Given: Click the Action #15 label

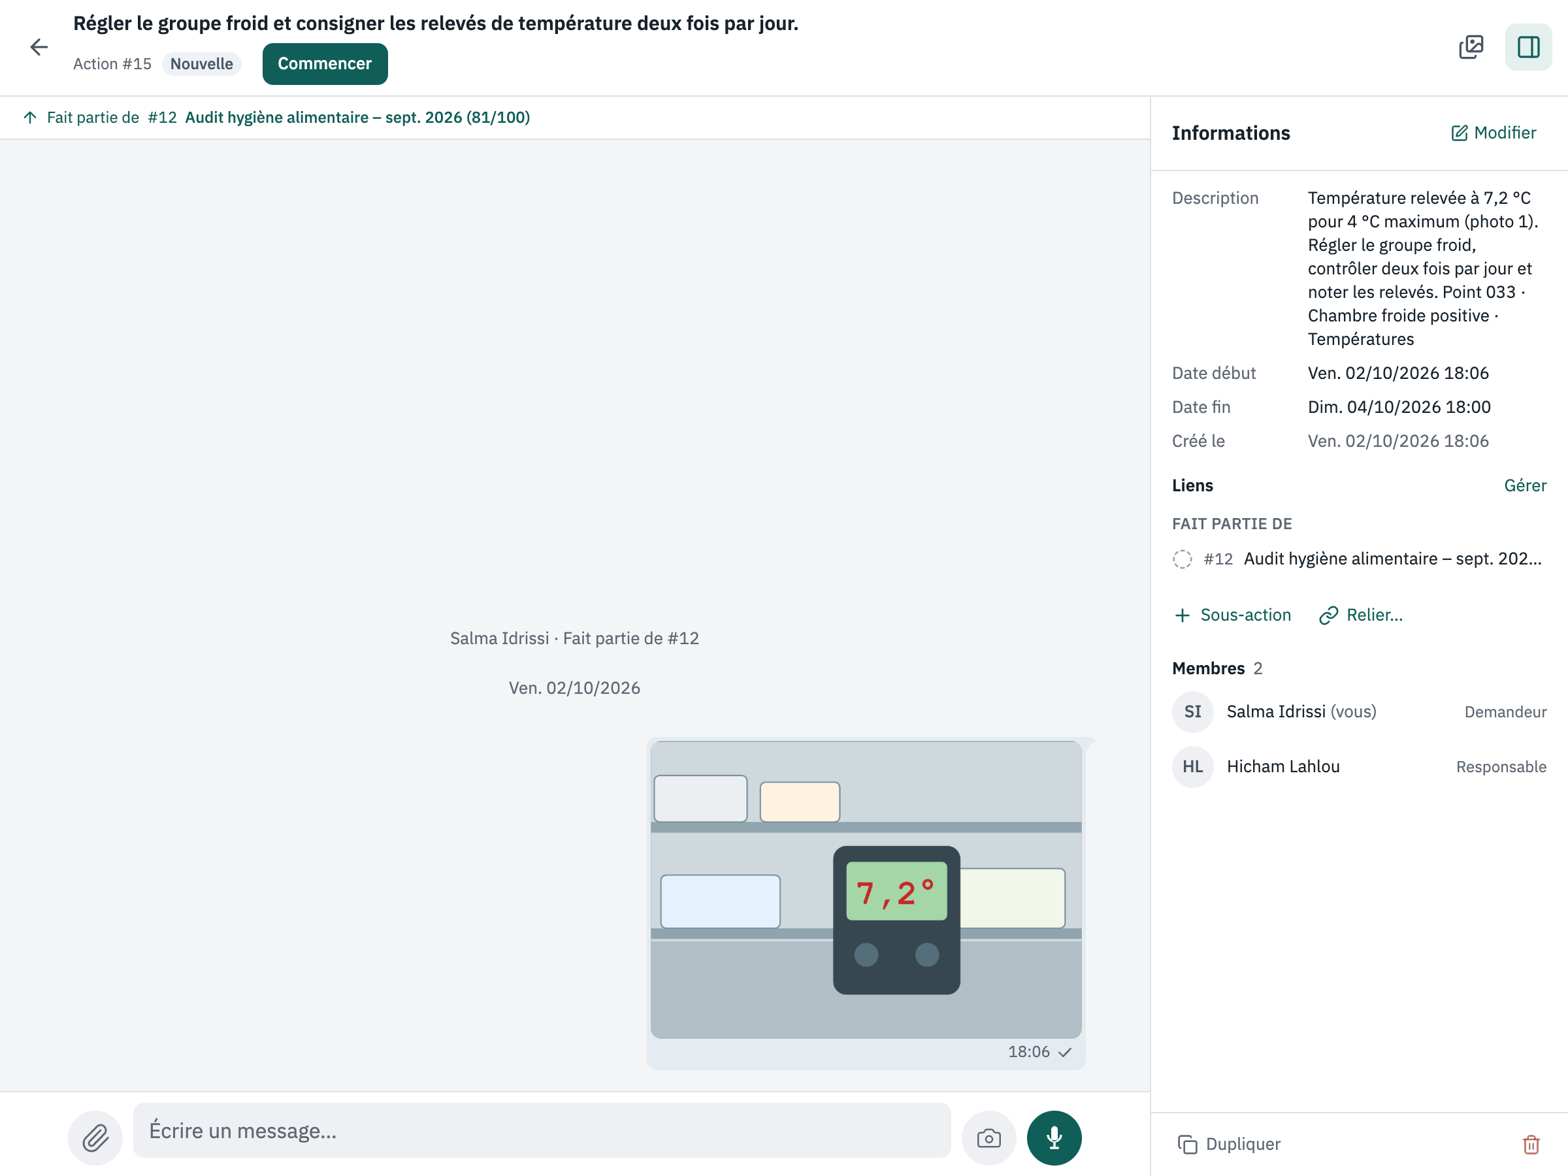Looking at the screenshot, I should click(112, 64).
